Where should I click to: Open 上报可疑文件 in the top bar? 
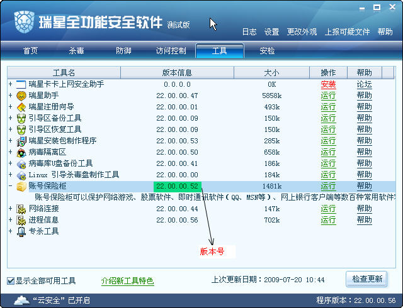coord(347,32)
